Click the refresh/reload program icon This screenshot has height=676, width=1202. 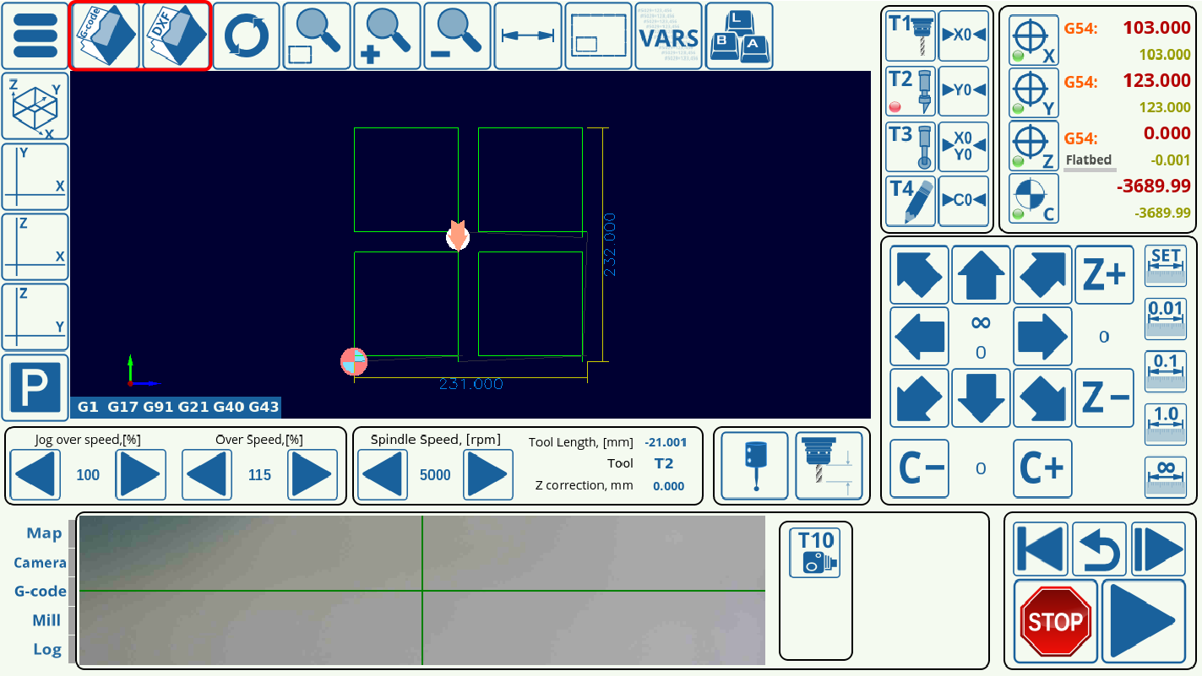[x=246, y=36]
